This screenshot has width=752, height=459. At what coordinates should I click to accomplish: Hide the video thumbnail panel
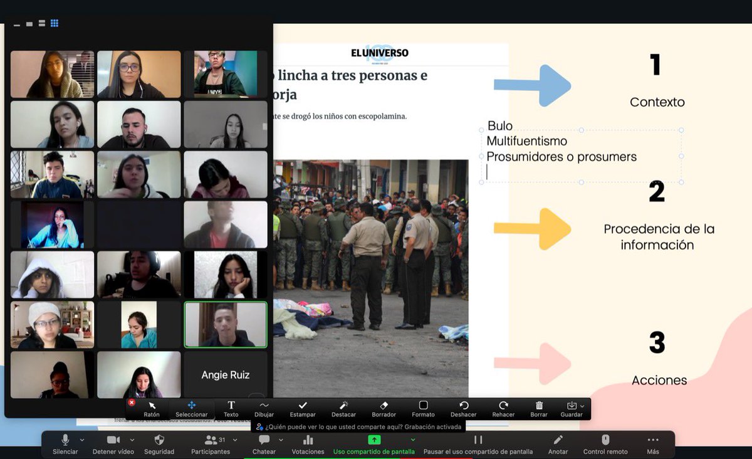[17, 24]
